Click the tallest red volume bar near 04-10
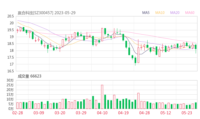Image resolution: width=200 pixels, height=119 pixels. 102,97
